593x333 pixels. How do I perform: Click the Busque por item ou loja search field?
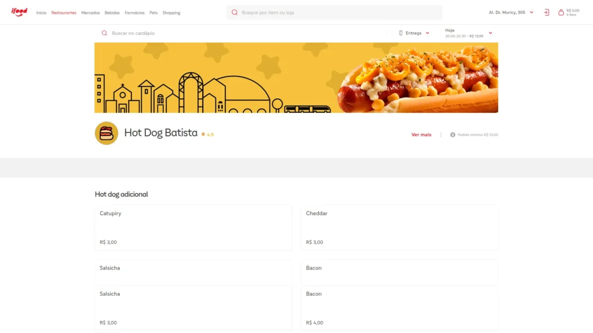[x=334, y=13]
